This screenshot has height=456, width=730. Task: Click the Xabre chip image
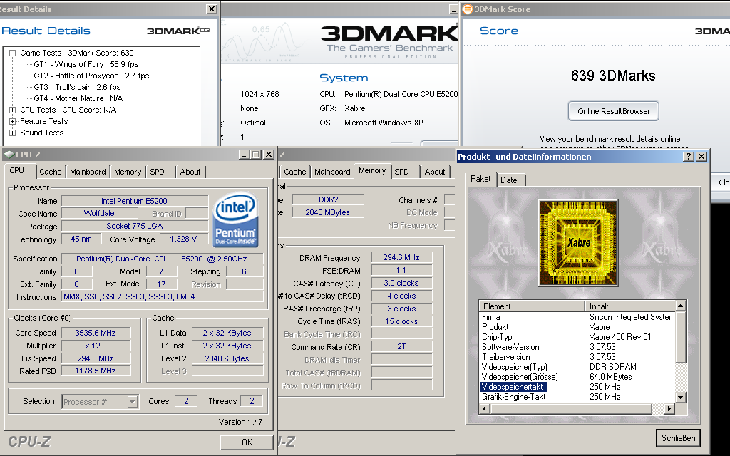[578, 242]
